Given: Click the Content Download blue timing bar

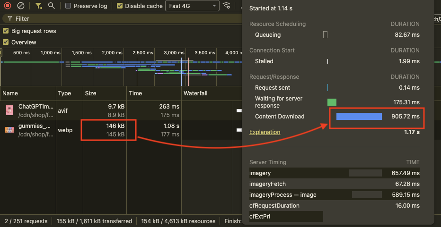Looking at the screenshot, I should [x=359, y=117].
